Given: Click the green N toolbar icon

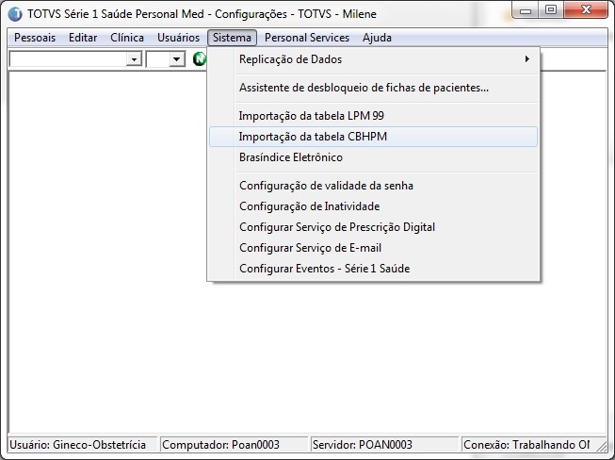Looking at the screenshot, I should (200, 59).
